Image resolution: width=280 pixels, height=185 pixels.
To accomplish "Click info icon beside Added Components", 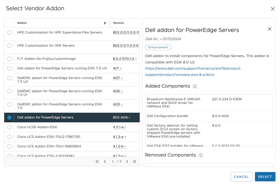I will click(x=195, y=86).
